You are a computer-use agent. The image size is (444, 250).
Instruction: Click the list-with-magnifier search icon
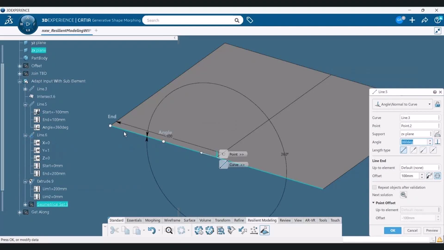(221, 230)
